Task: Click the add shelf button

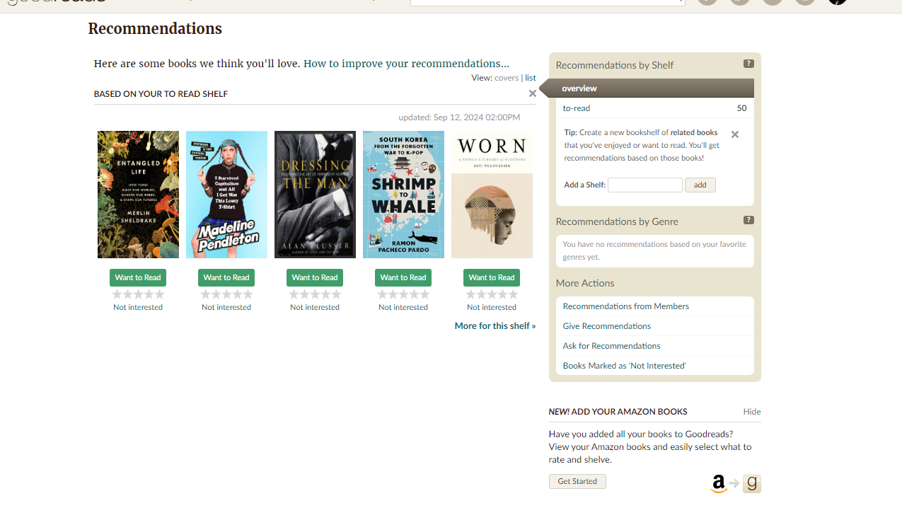Action: tap(700, 185)
